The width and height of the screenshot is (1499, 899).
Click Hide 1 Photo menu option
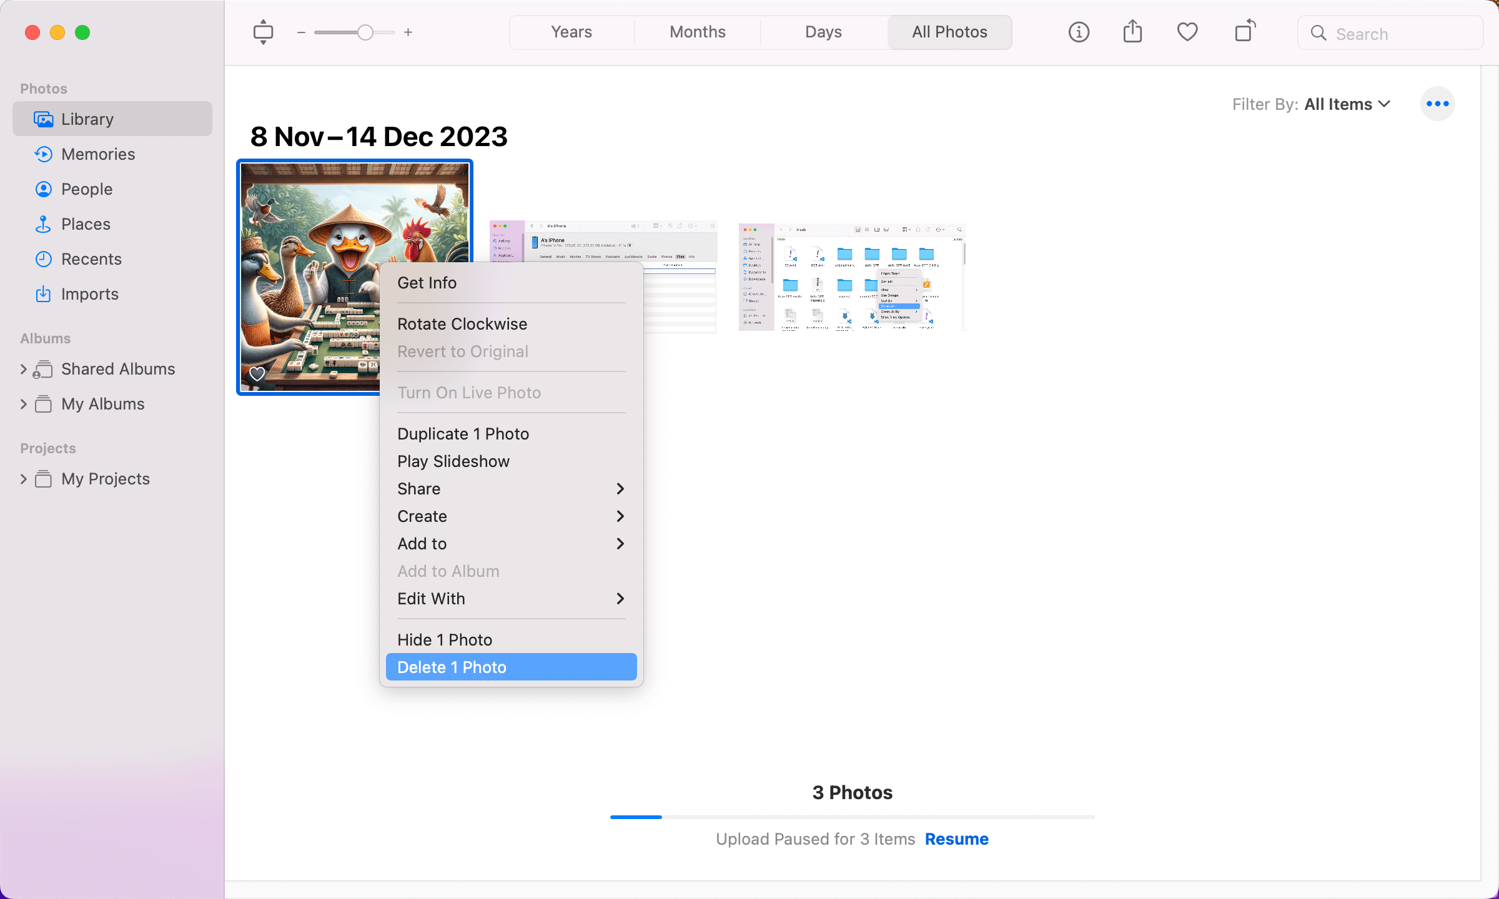coord(443,639)
